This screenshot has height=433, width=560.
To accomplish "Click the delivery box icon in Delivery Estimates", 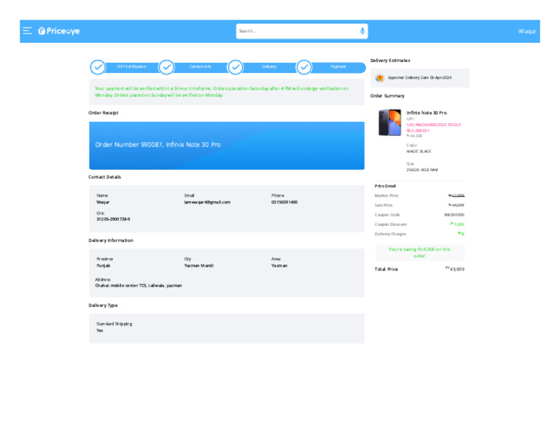I will (x=380, y=78).
